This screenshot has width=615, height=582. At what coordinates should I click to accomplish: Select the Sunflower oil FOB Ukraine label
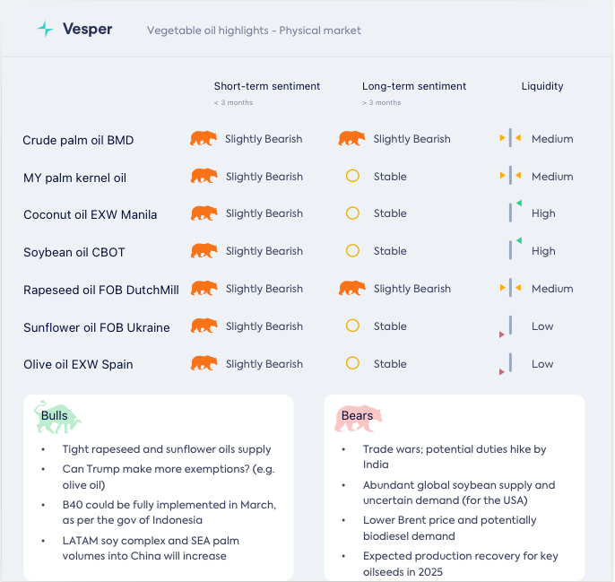point(96,327)
